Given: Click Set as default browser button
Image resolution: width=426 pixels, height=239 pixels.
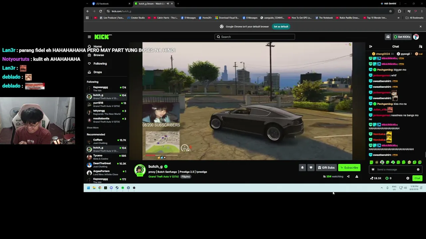Looking at the screenshot, I should click(x=281, y=27).
